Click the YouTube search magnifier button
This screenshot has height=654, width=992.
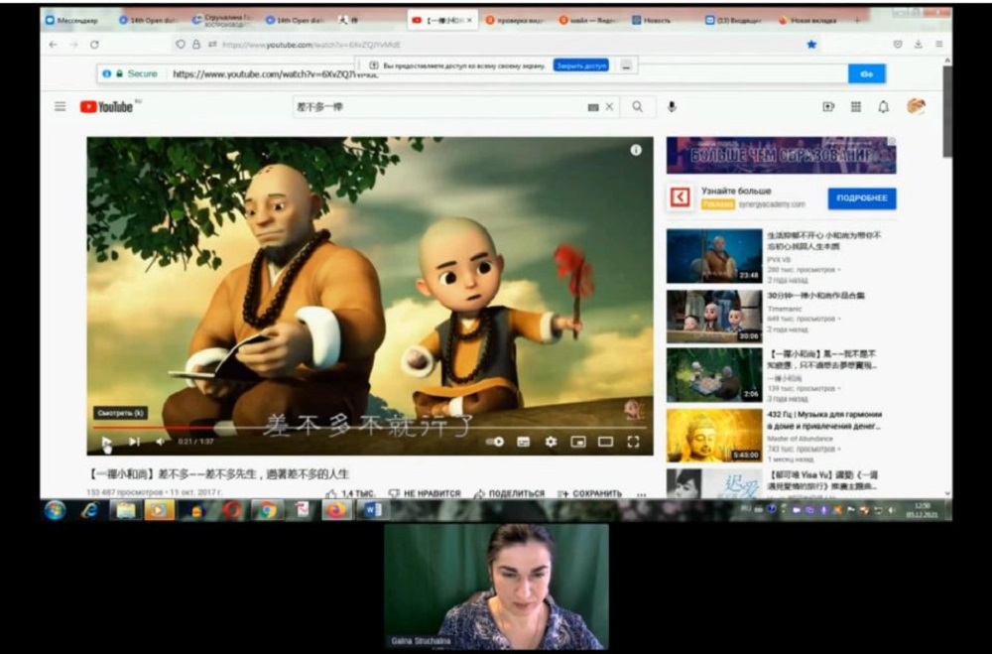tap(637, 106)
